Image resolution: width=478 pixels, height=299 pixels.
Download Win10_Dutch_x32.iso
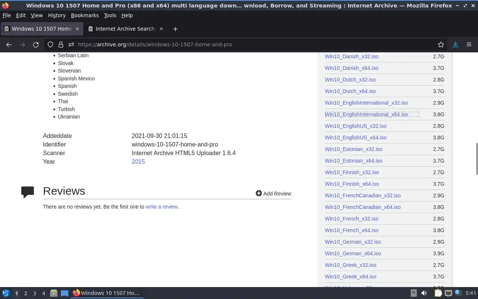[x=350, y=80]
